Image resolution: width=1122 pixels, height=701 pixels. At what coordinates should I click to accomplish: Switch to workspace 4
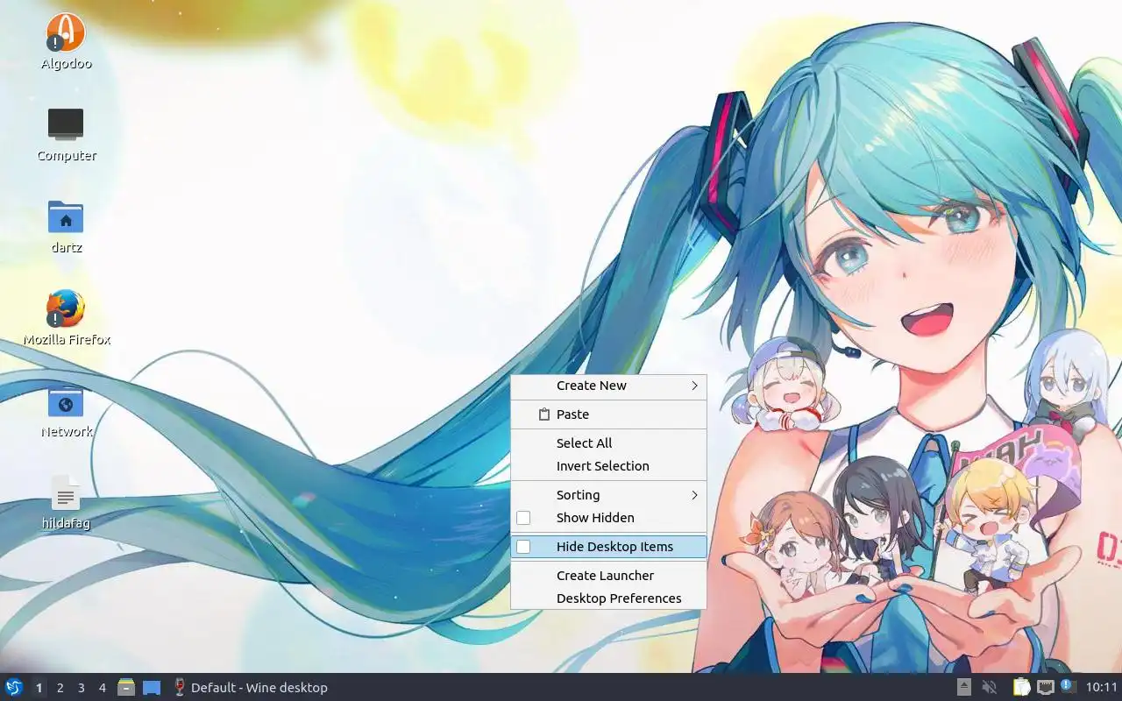[102, 688]
